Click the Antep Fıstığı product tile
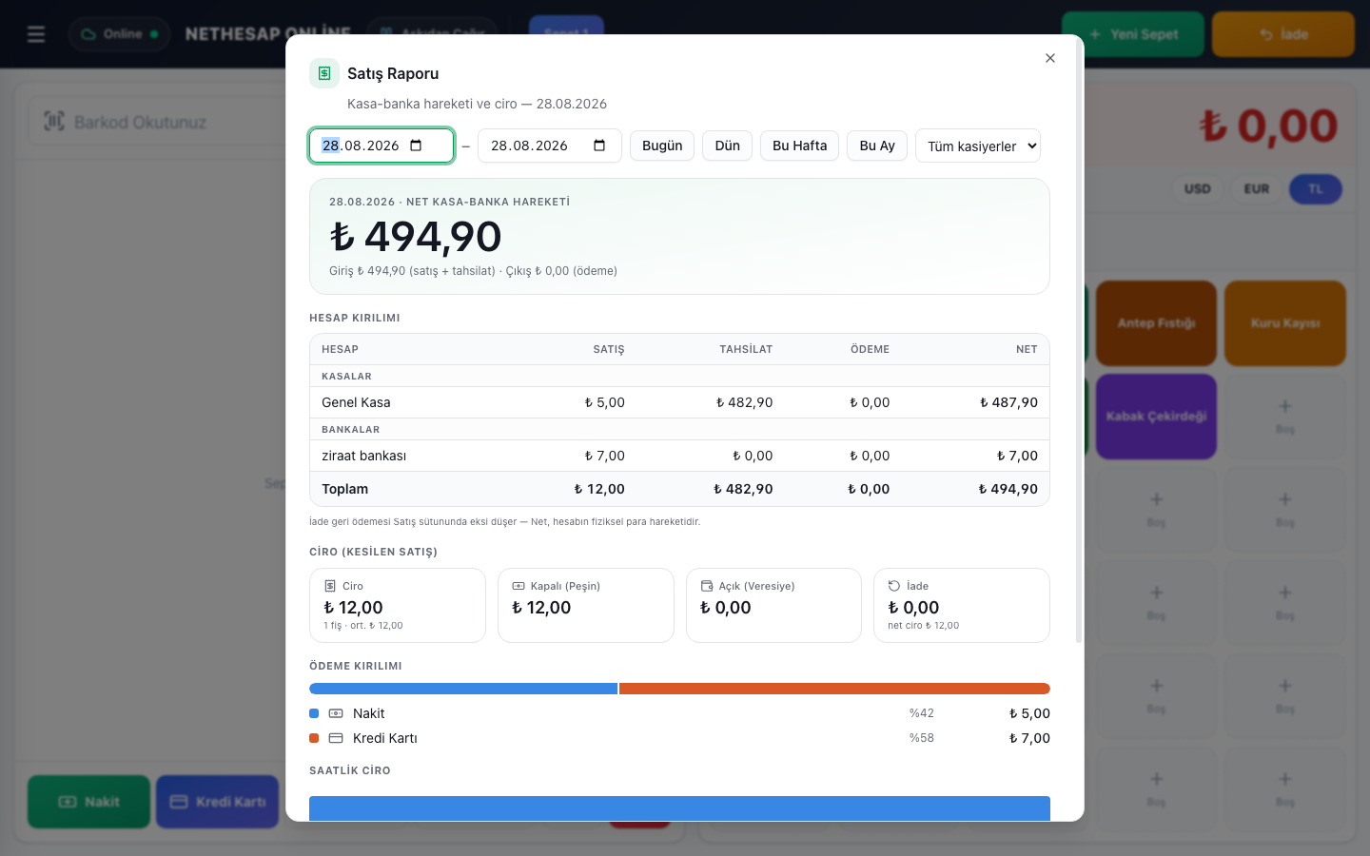Screen dimensions: 1370x856 pos(1156,323)
